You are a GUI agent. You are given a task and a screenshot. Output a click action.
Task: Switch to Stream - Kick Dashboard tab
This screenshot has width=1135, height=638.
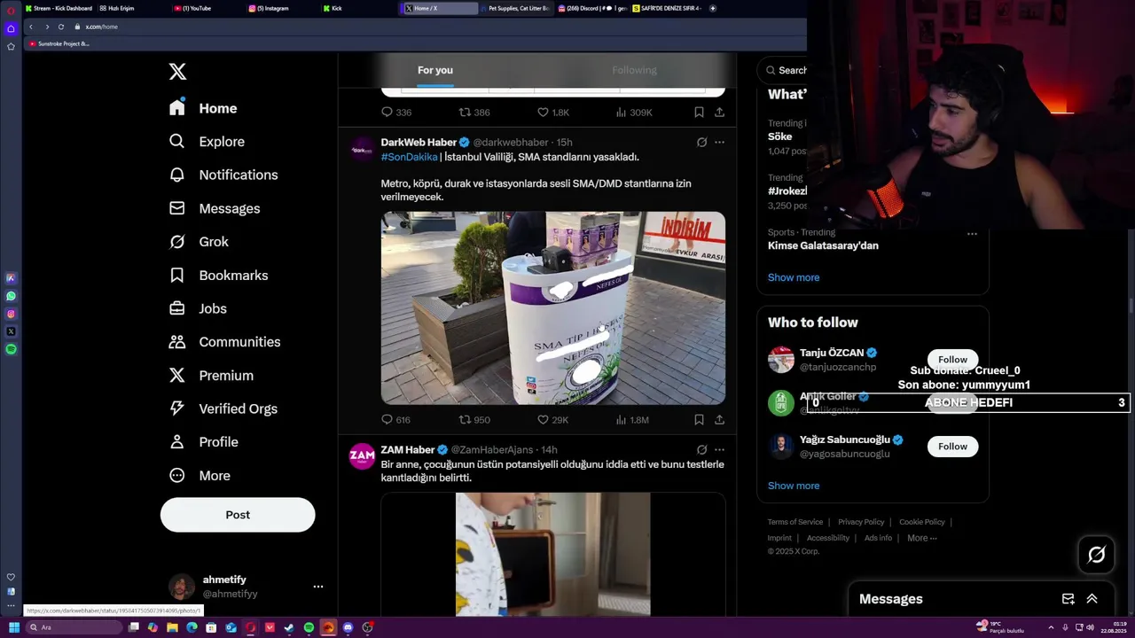pyautogui.click(x=59, y=8)
